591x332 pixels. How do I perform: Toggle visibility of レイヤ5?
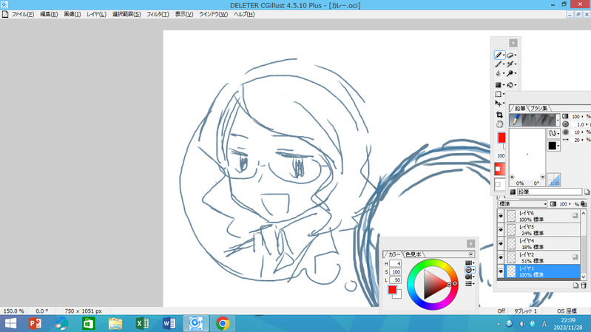click(x=501, y=230)
